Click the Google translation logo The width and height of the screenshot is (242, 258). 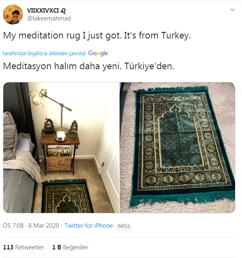click(98, 53)
